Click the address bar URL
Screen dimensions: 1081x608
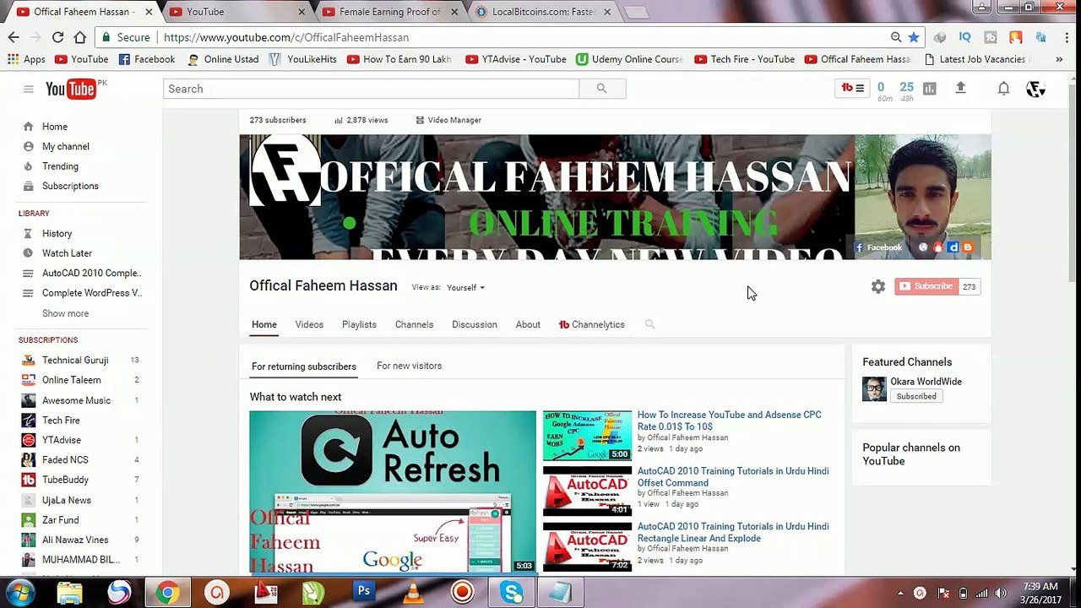point(286,37)
